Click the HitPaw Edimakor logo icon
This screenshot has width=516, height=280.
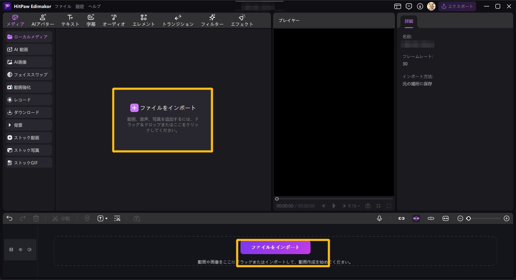coord(7,6)
